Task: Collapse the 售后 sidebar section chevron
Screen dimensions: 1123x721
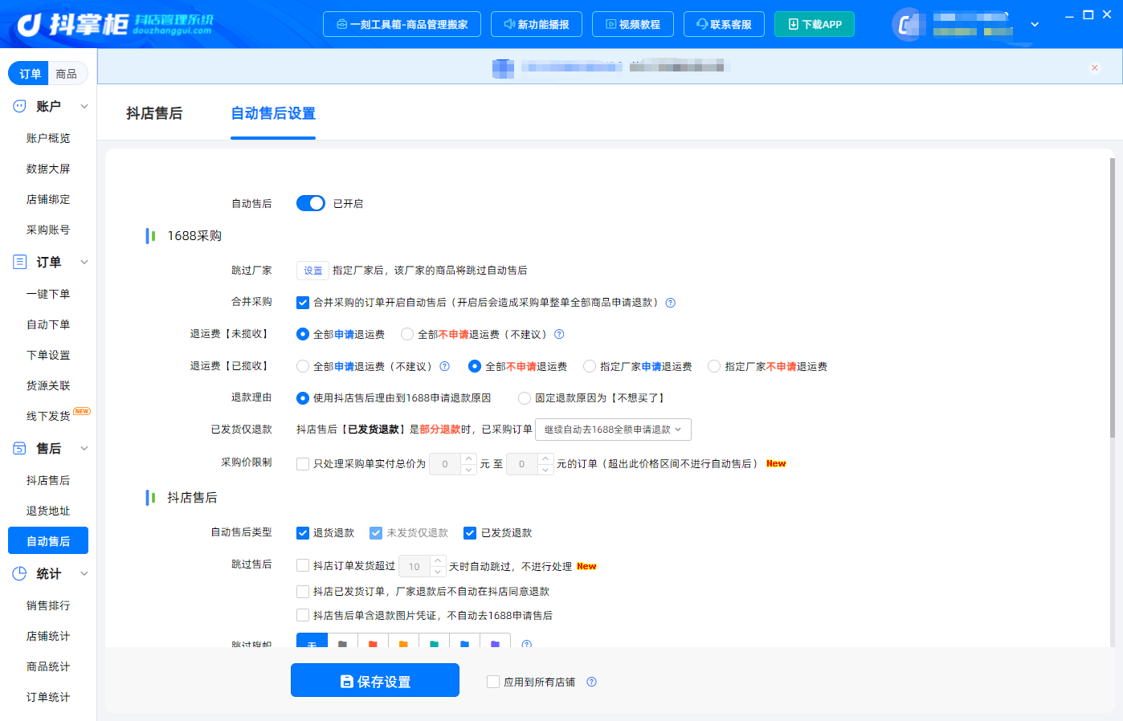Action: pos(84,448)
